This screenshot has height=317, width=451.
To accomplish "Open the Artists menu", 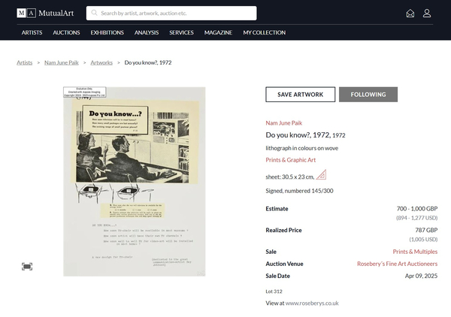I will pos(32,32).
